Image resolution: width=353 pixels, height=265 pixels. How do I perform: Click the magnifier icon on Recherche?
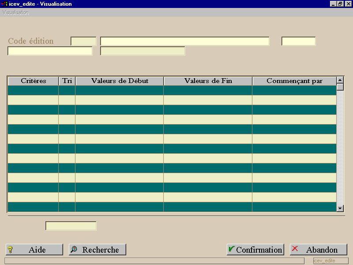74,249
